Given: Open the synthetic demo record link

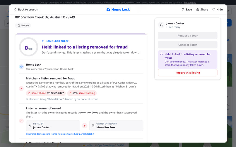Looking at the screenshot, I should [x=60, y=134].
